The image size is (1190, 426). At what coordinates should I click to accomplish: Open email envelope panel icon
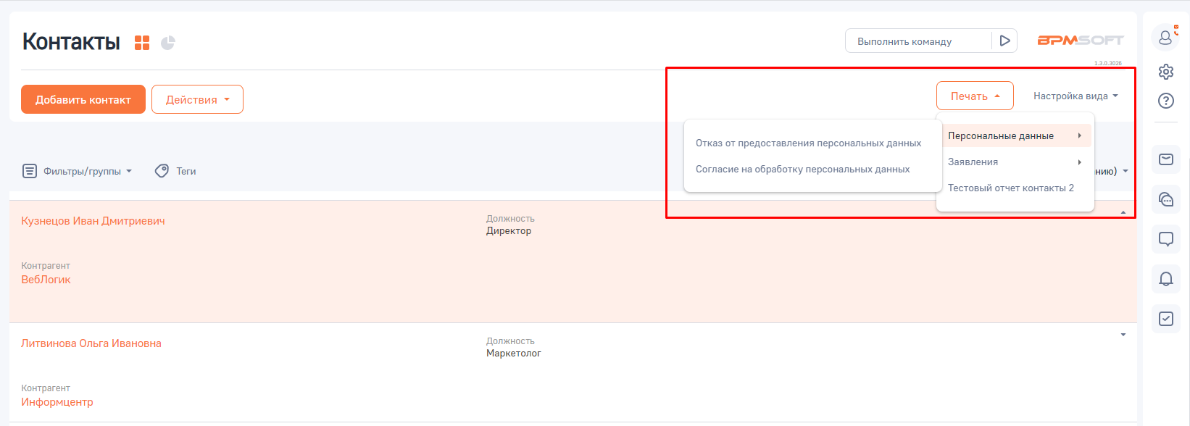point(1166,159)
